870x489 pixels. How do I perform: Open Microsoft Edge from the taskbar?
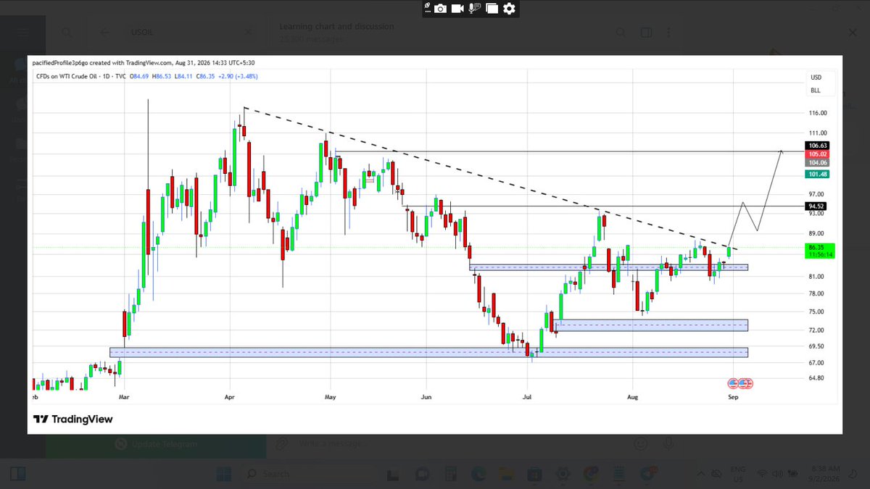point(479,475)
